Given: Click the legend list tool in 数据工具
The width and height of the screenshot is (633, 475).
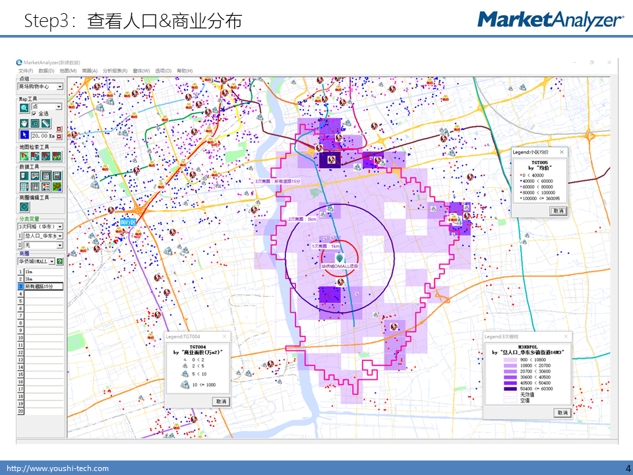Looking at the screenshot, I should (x=46, y=175).
